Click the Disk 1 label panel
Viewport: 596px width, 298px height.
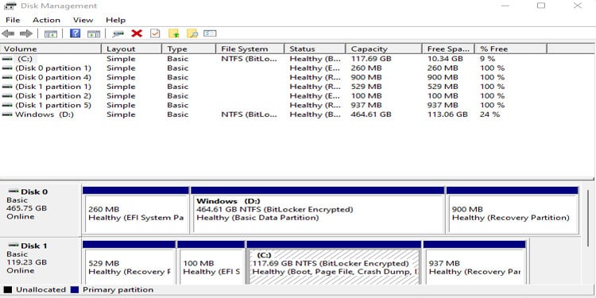pyautogui.click(x=41, y=261)
